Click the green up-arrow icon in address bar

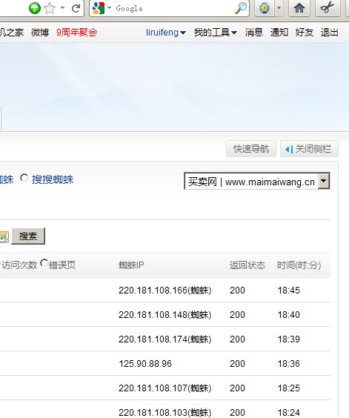pyautogui.click(x=35, y=8)
